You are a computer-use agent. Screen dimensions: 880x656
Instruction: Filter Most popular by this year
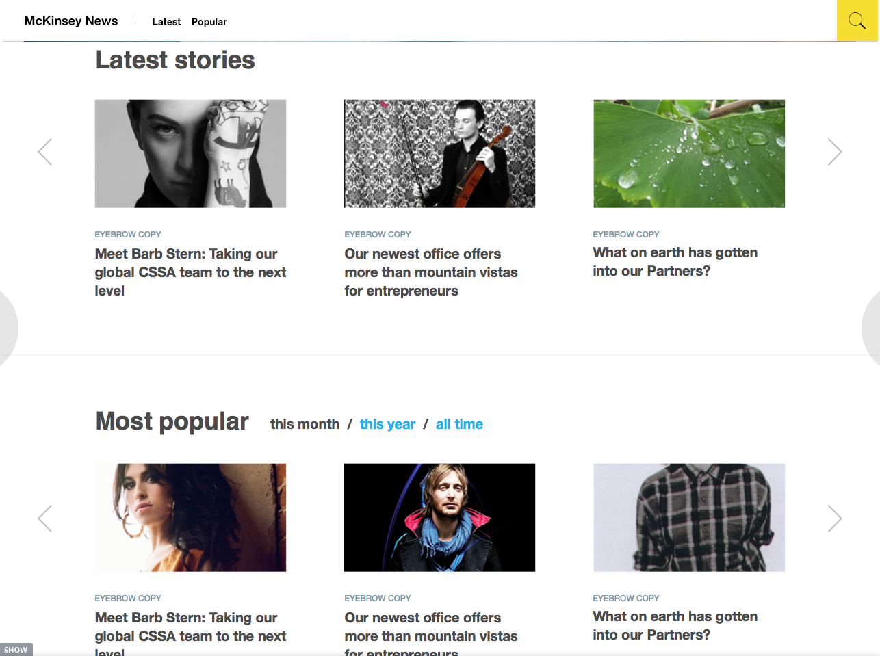coord(387,424)
